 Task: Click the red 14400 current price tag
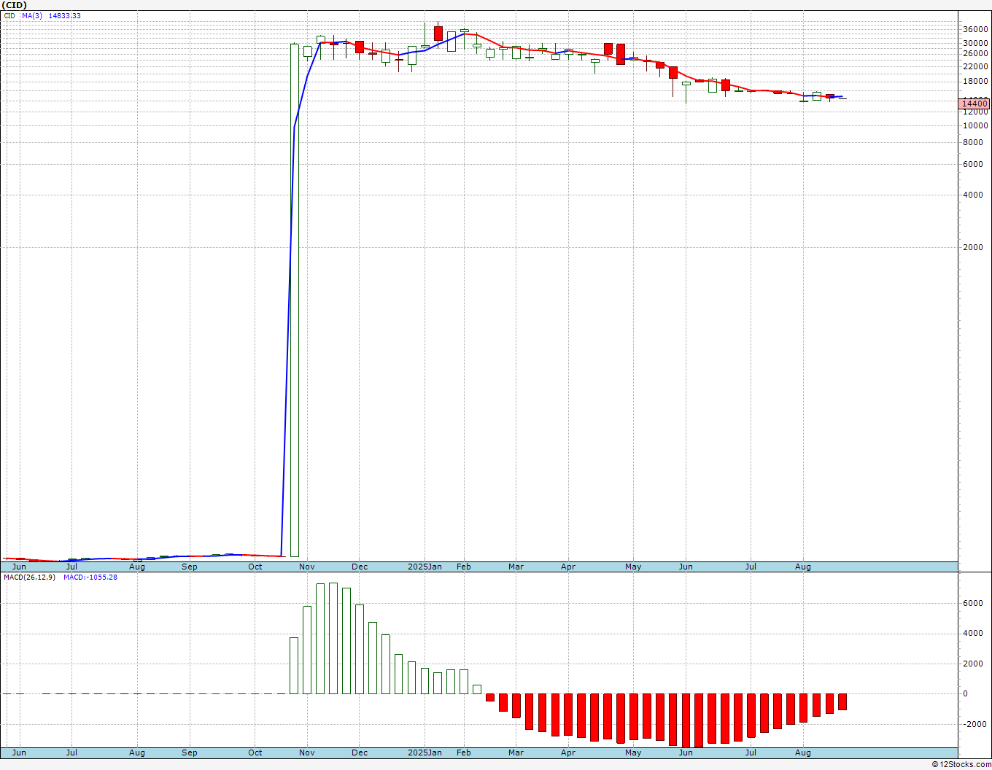pos(974,104)
